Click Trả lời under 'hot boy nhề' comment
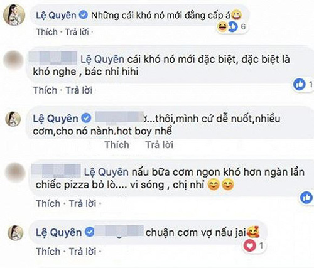314x268 pixels. 160,145
